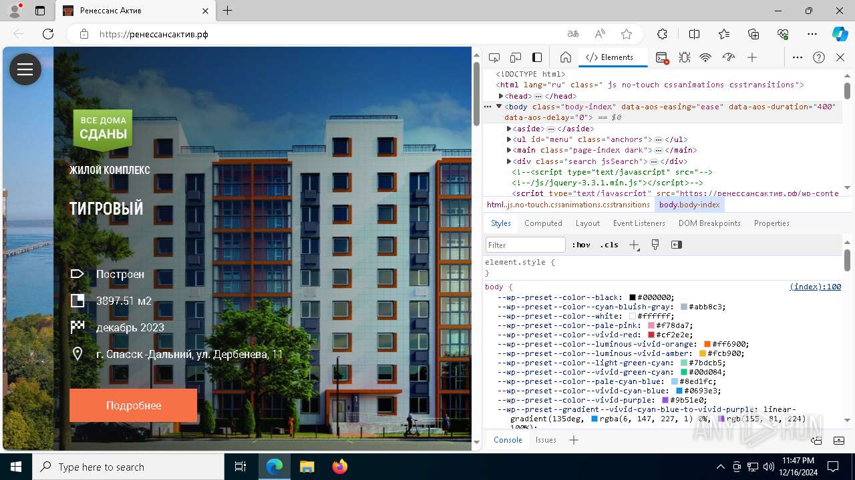Image resolution: width=855 pixels, height=480 pixels.
Task: Open the Event Listeners tab
Action: click(639, 223)
